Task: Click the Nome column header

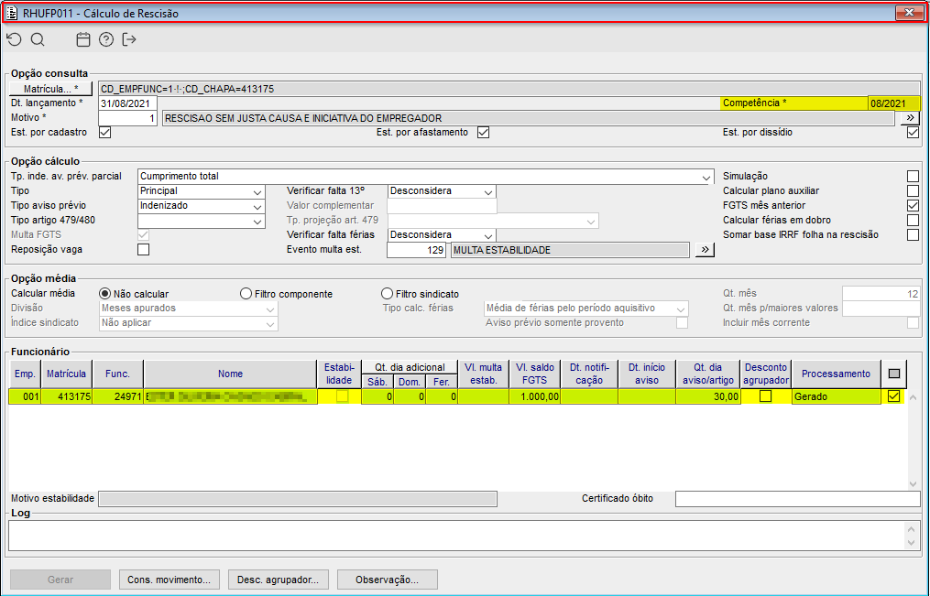Action: (x=230, y=374)
